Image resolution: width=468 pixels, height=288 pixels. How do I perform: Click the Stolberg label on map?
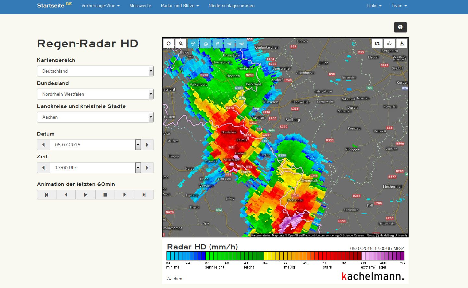tap(293, 120)
